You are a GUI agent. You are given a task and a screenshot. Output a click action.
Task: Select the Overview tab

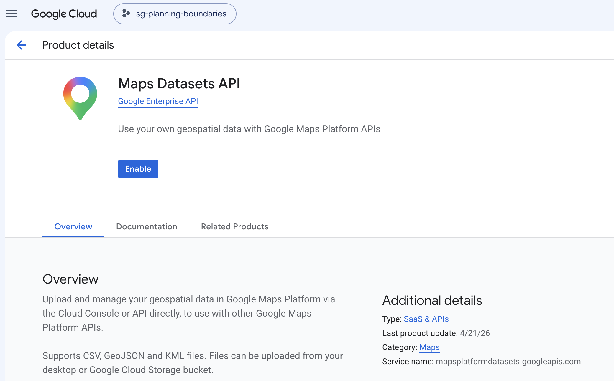coord(73,226)
